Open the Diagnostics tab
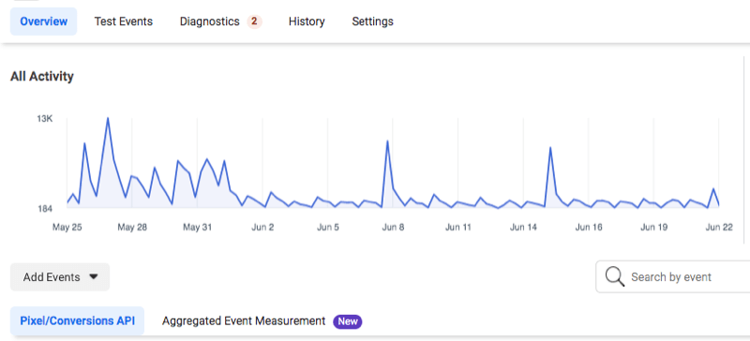750x341 pixels. pyautogui.click(x=209, y=22)
